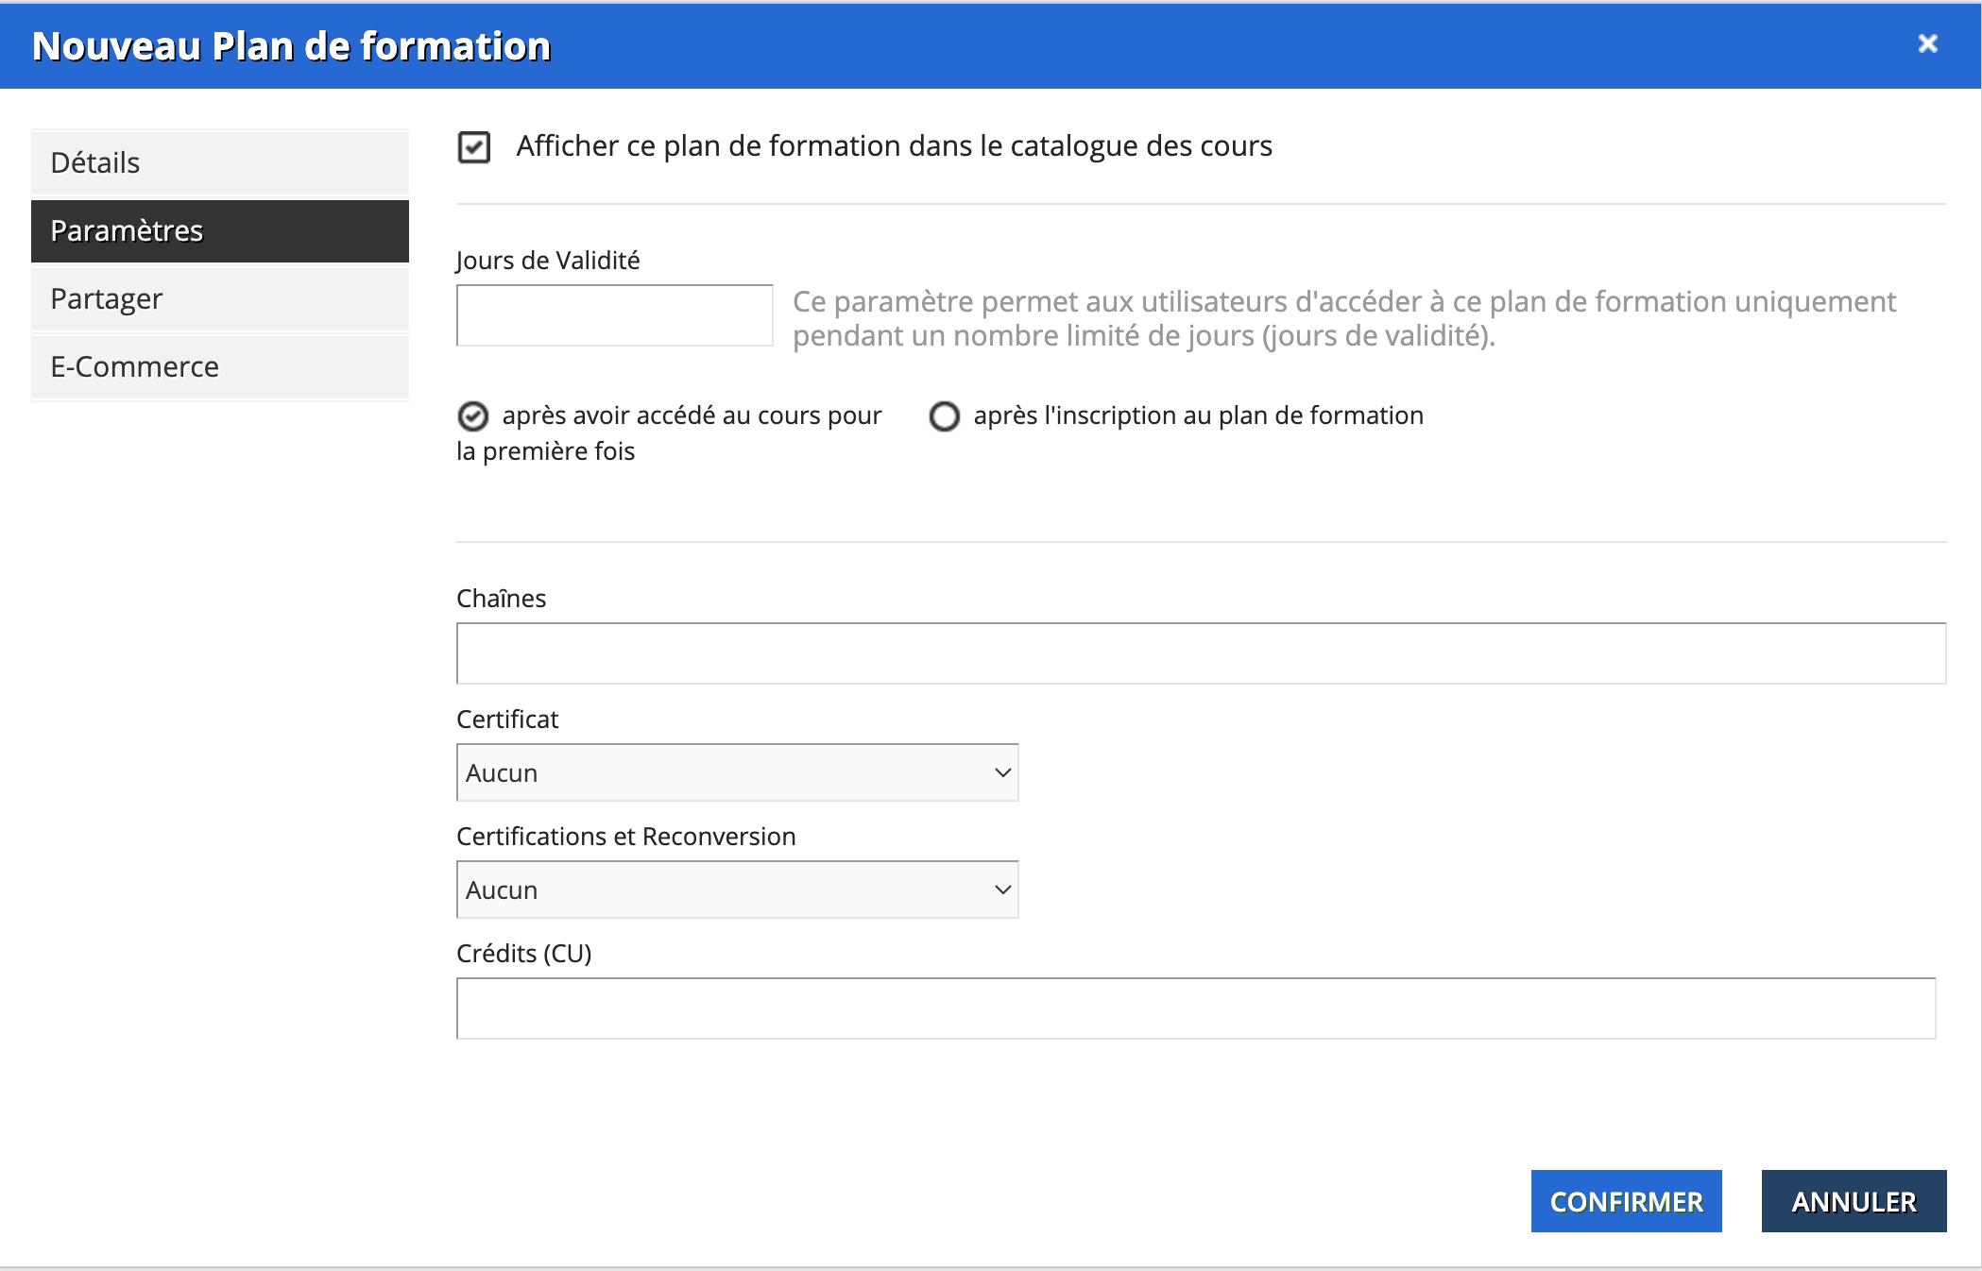This screenshot has height=1271, width=1982.
Task: Expand the Certificat dropdown
Action: pos(737,772)
